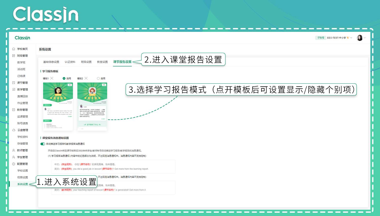
Task: Click the 系统设置 page title
Action: [45, 50]
